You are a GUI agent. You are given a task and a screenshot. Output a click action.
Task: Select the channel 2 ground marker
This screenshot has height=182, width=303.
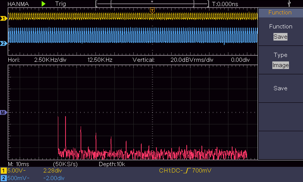click(x=4, y=44)
